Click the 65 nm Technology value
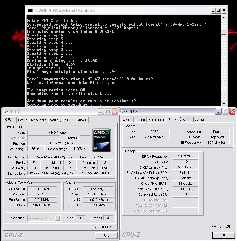Screen dimensions: 237x241 (x=36, y=149)
